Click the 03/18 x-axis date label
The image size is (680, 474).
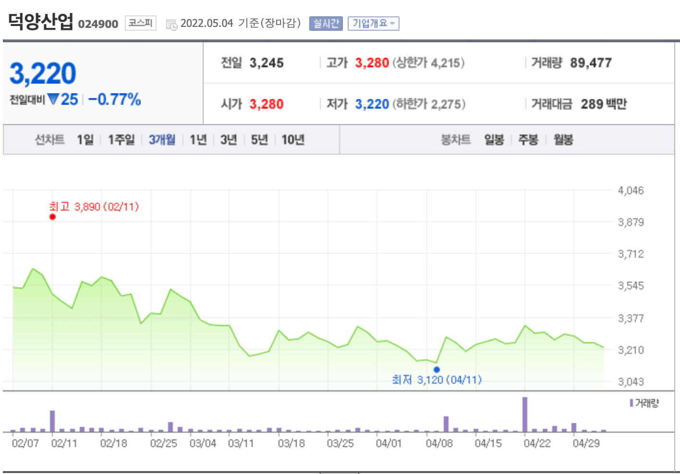pyautogui.click(x=291, y=443)
